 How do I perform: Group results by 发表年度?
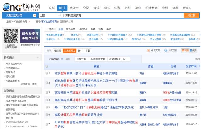pos(70,29)
